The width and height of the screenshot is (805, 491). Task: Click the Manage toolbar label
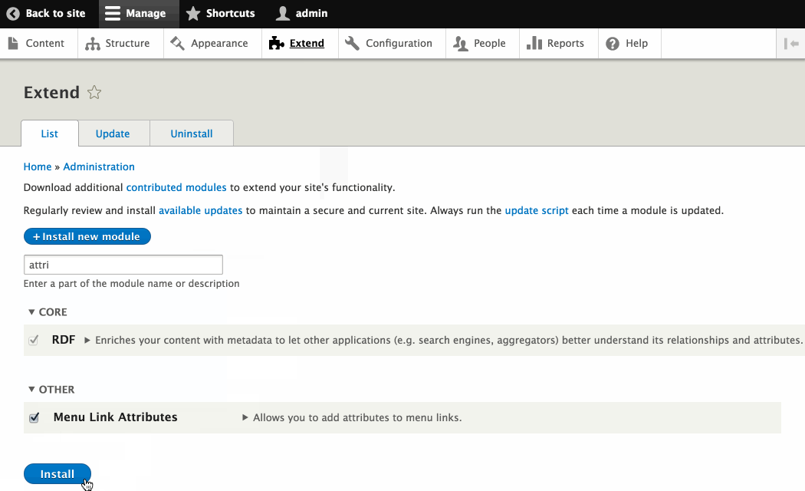click(x=146, y=14)
